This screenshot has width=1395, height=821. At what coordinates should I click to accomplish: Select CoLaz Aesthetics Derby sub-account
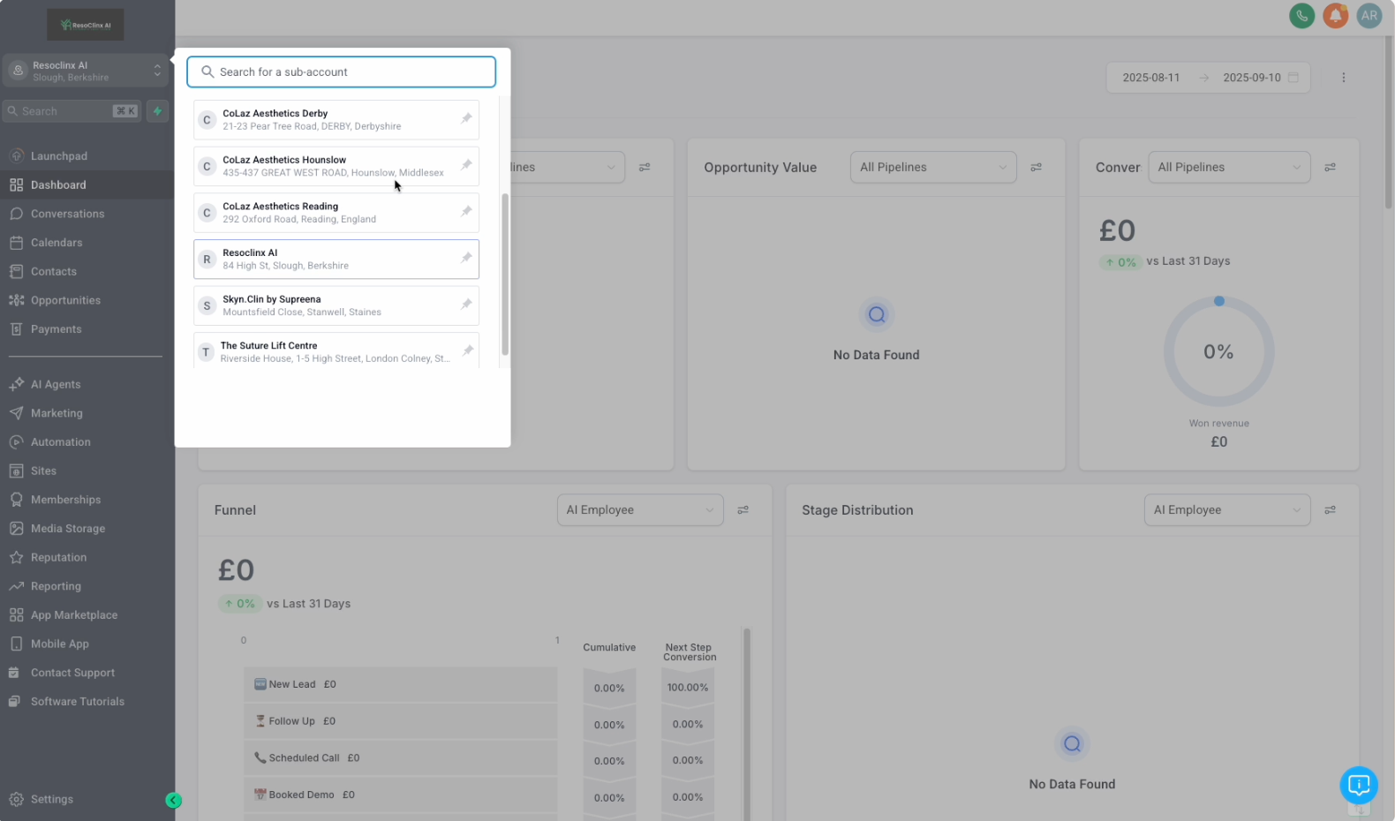[x=336, y=120]
